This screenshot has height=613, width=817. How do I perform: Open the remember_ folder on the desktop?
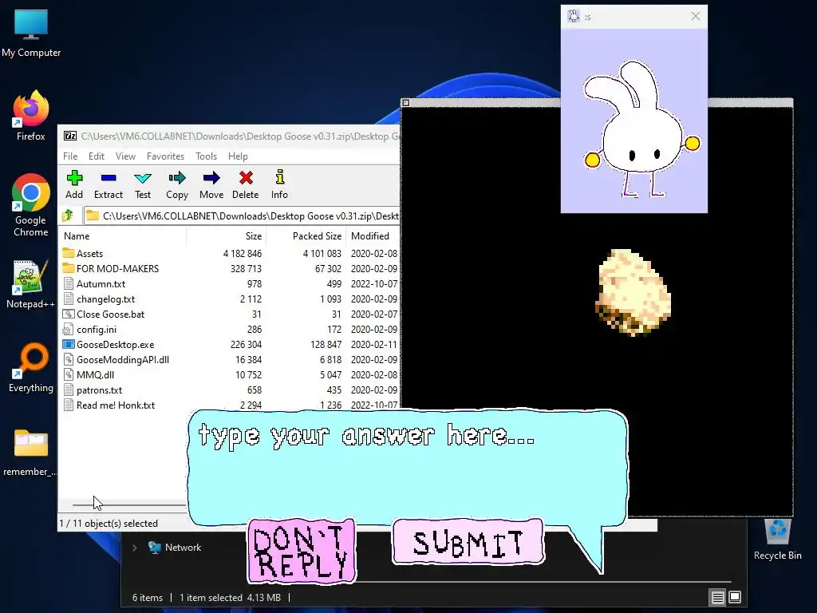(x=31, y=453)
